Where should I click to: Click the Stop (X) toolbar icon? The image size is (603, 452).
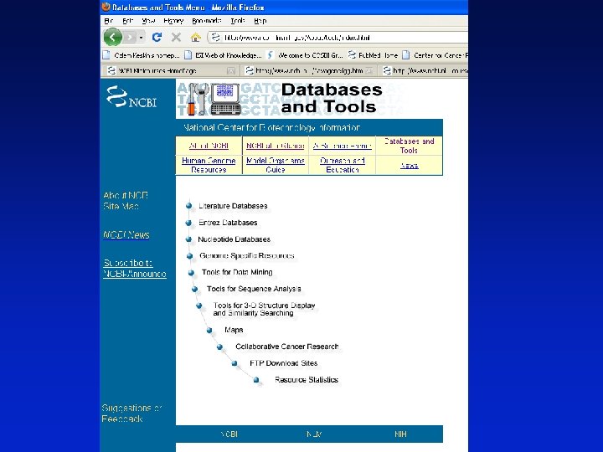coord(176,38)
